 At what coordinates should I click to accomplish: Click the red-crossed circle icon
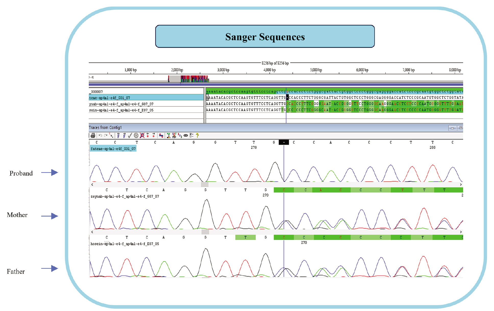142,136
